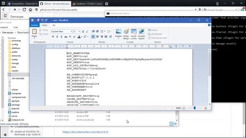Expand the Pegar paste options arrow
Image resolution: width=246 pixels, height=138 pixels.
click(x=34, y=38)
